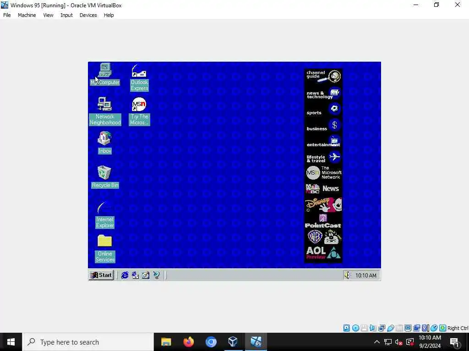This screenshot has width=469, height=351.
Task: Open VirtualBox Manager from the host taskbar
Action: click(x=233, y=342)
